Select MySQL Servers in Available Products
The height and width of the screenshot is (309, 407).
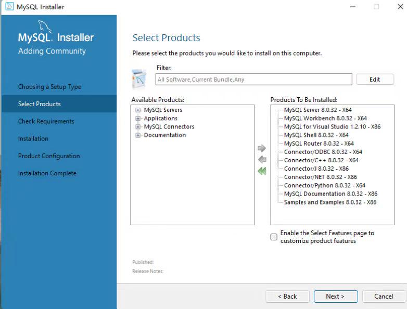pos(163,110)
